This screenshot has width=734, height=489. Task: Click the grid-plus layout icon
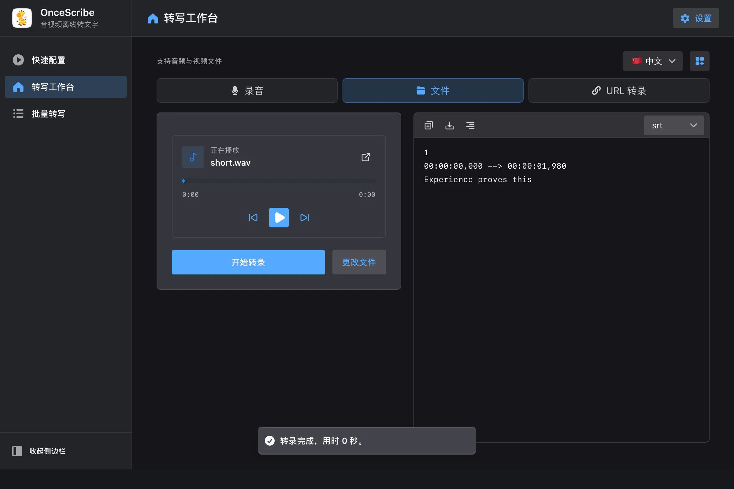(x=700, y=61)
